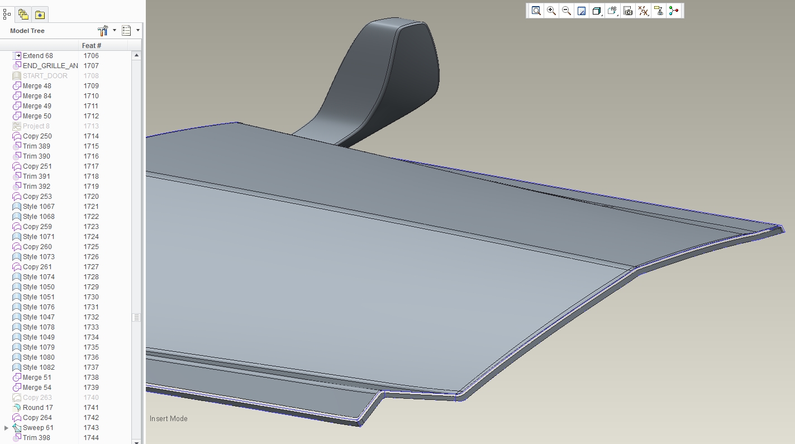This screenshot has width=795, height=444.
Task: Open the Model Tree Show list icon
Action: pyautogui.click(x=126, y=31)
